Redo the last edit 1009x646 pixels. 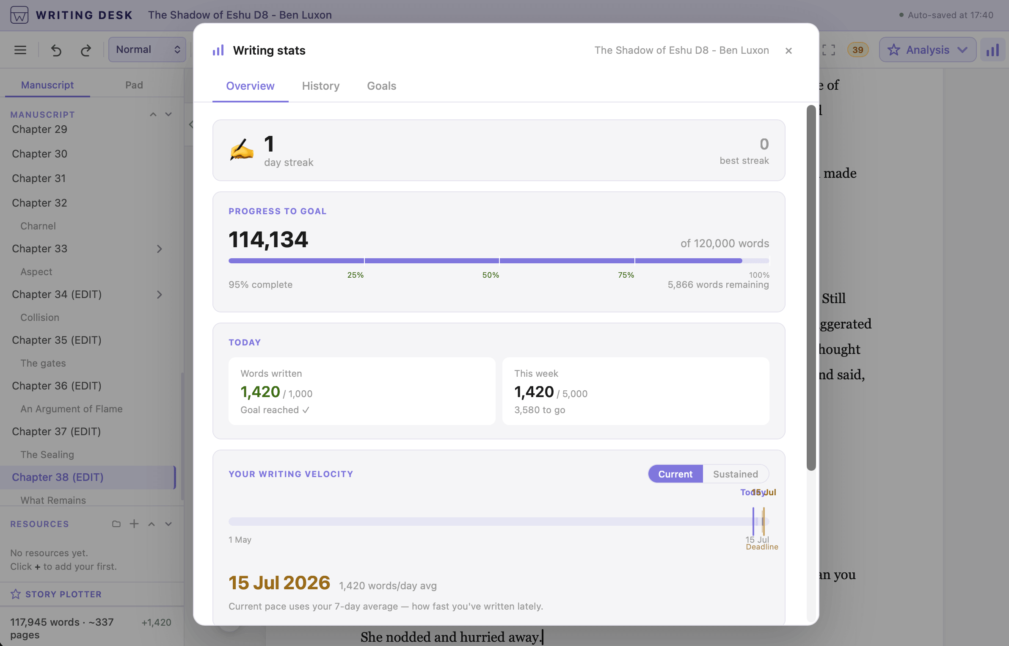86,50
